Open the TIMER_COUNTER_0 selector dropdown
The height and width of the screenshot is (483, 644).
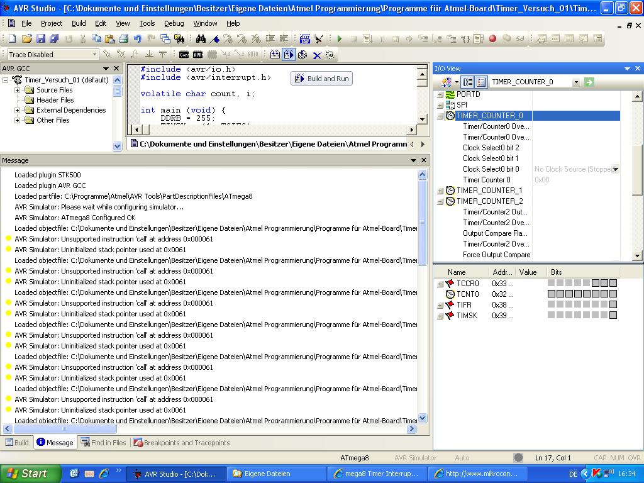(576, 82)
